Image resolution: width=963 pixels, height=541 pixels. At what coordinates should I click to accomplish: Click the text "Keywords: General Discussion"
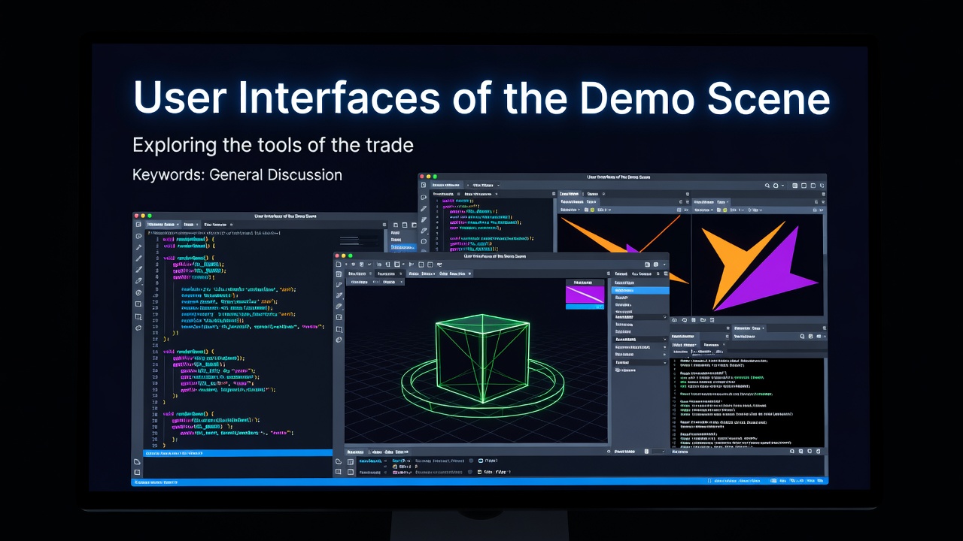[237, 175]
